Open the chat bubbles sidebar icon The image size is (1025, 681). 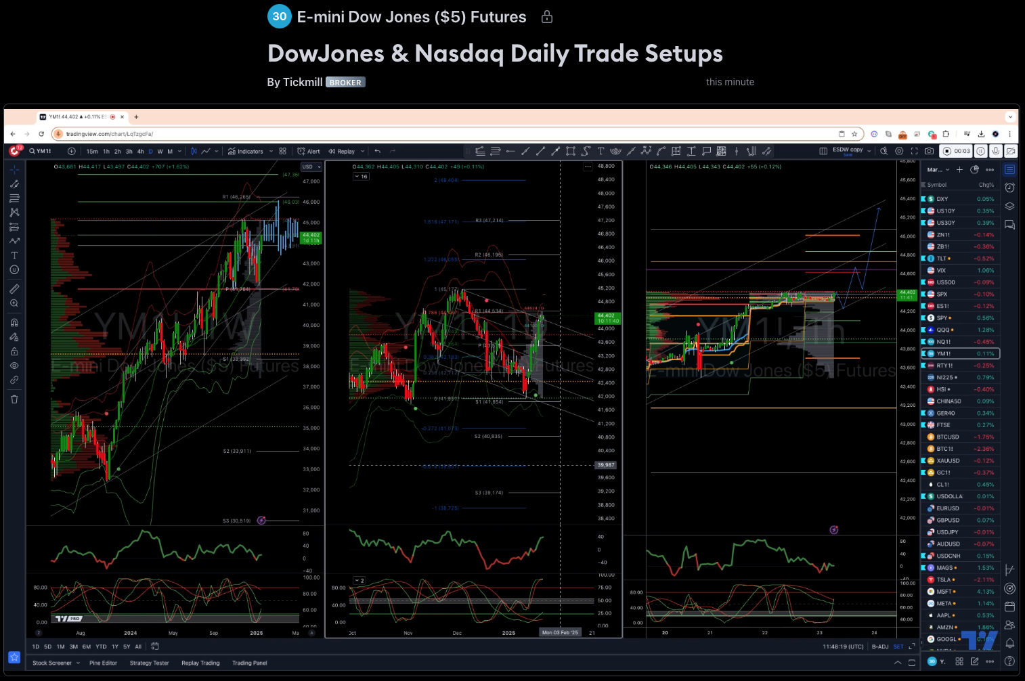click(1009, 225)
